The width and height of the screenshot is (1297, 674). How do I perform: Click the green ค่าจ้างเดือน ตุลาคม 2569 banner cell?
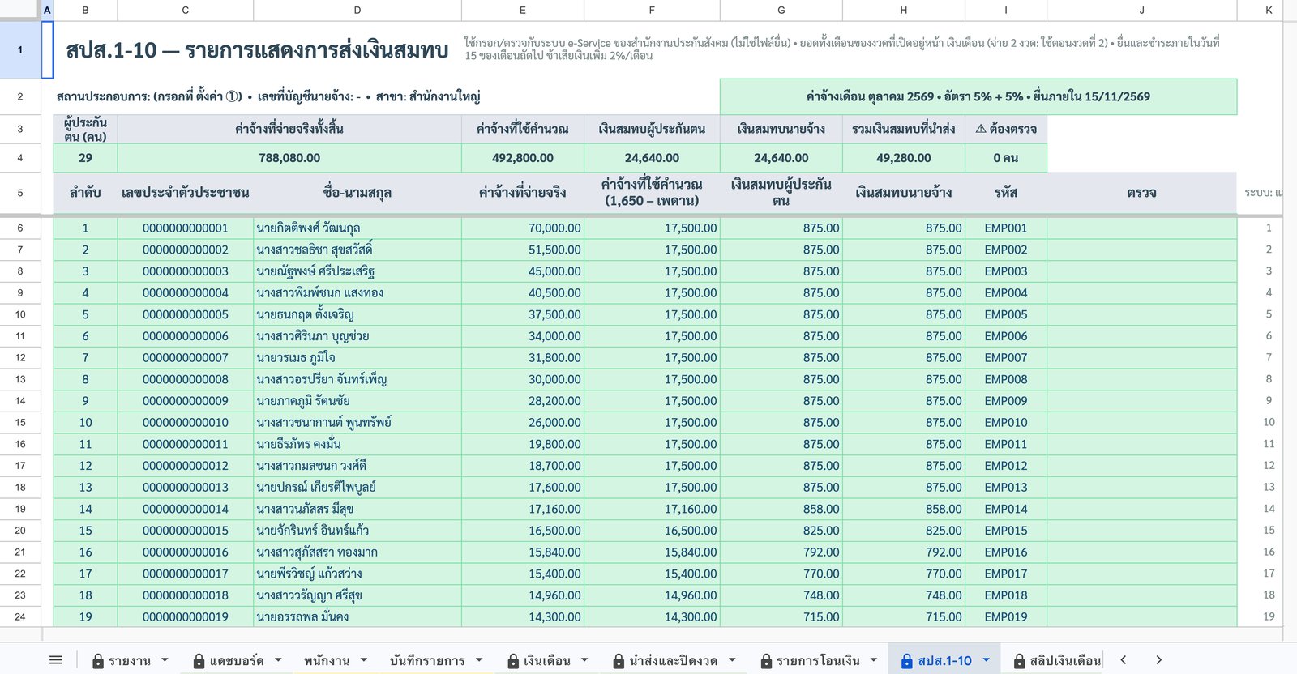tap(978, 96)
